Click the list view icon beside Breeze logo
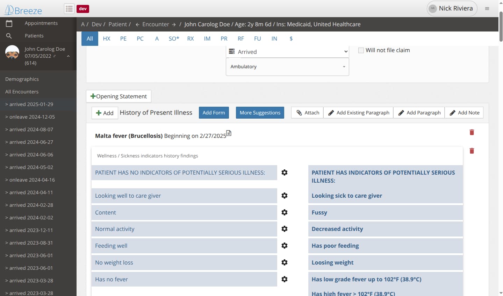Image resolution: width=503 pixels, height=296 pixels. (x=69, y=9)
